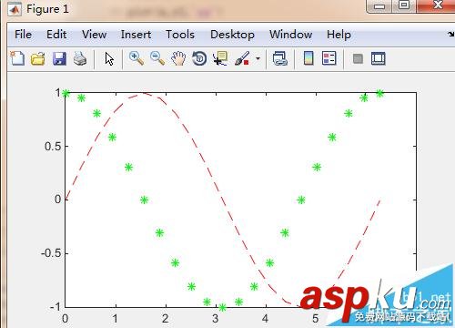
Task: Click x-axis tick label 2
Action: [x=165, y=319]
